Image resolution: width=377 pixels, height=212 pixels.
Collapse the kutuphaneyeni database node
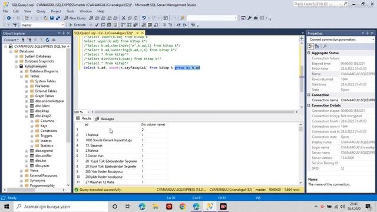pos(16,67)
